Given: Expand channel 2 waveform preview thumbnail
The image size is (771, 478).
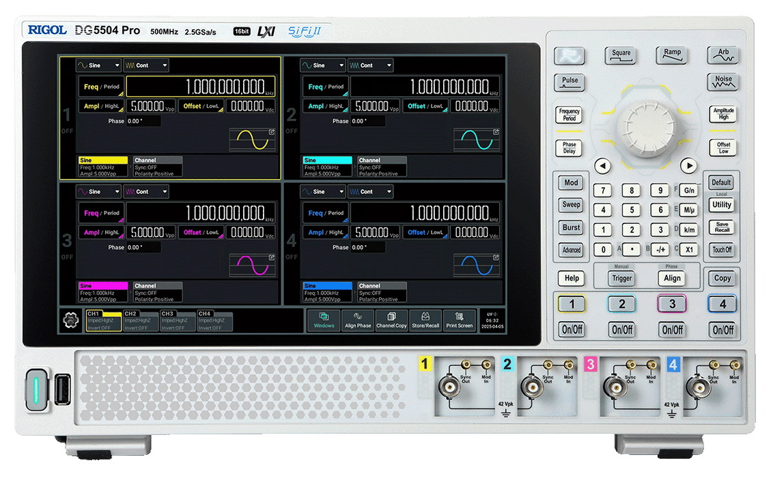Looking at the screenshot, I should [x=477, y=140].
